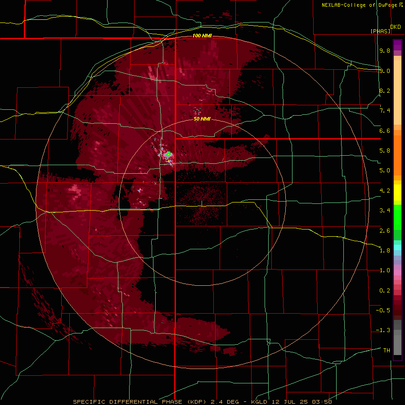This screenshot has width=405, height=405.
Task: Select the 6.6 value on the color scale
Action: [385, 130]
